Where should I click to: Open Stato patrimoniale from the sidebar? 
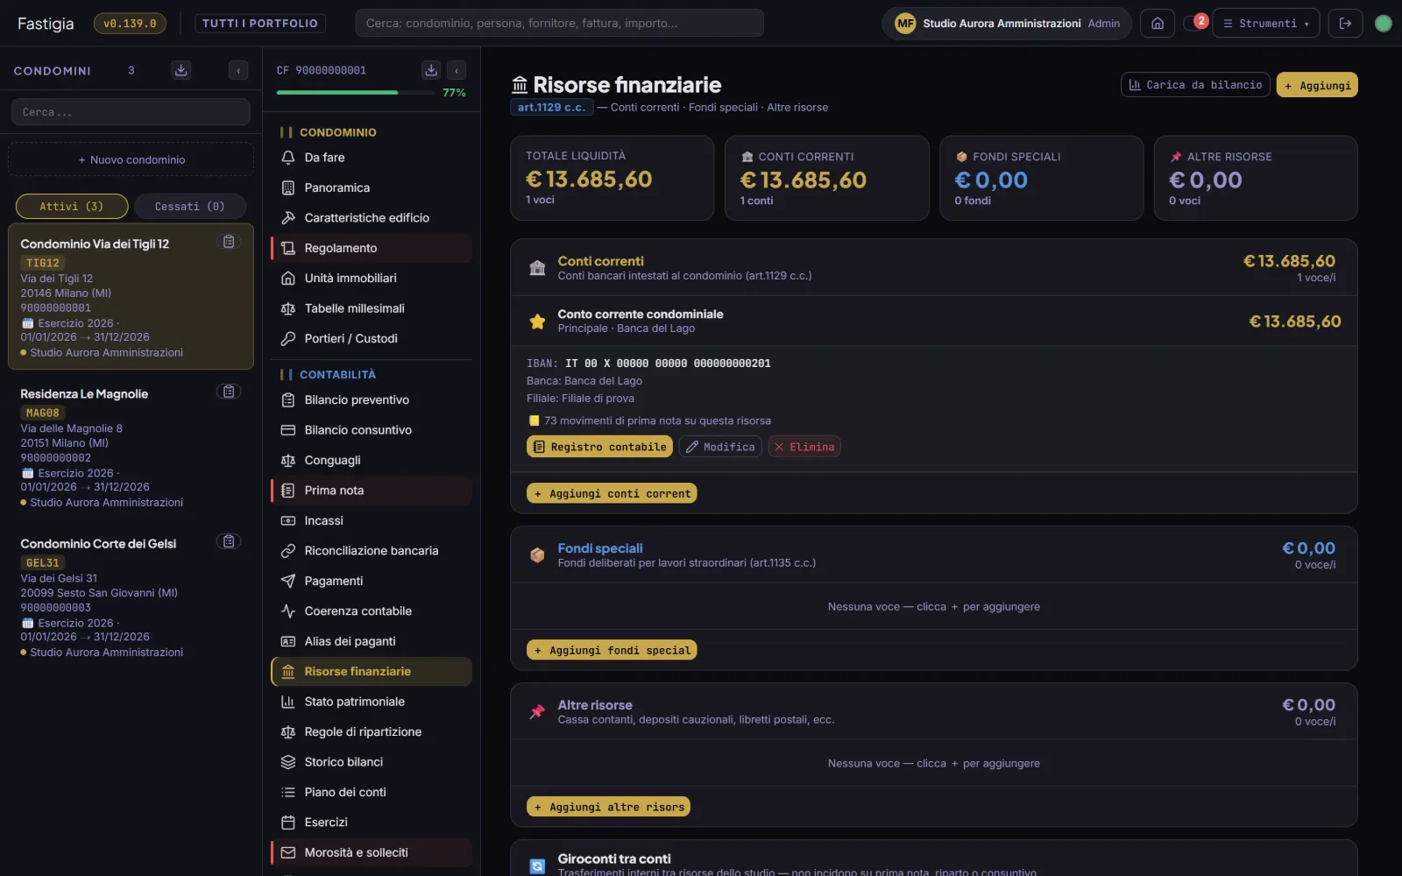pos(372,702)
